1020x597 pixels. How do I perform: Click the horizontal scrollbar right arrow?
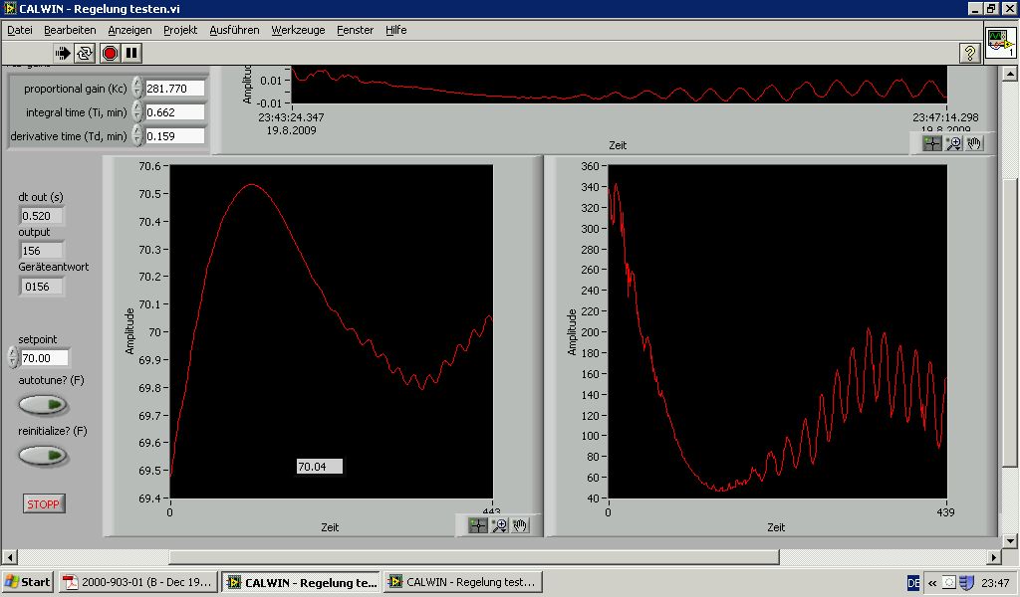[992, 557]
